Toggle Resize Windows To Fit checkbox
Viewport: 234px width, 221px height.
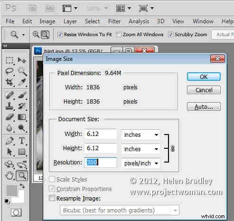pos(60,35)
